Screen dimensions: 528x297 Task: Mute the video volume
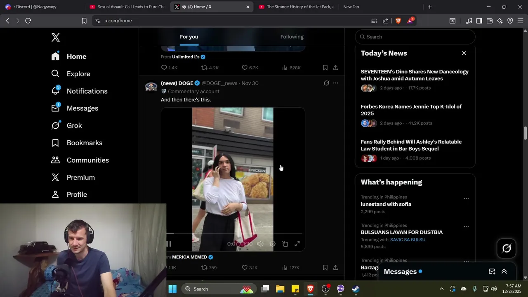pyautogui.click(x=260, y=244)
